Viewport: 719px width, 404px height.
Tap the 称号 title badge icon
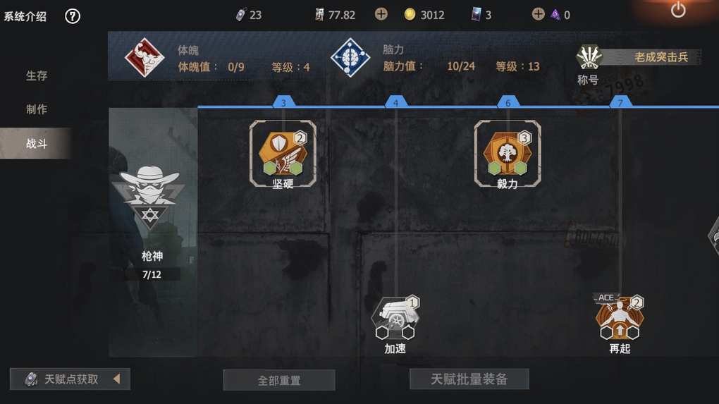click(x=589, y=58)
